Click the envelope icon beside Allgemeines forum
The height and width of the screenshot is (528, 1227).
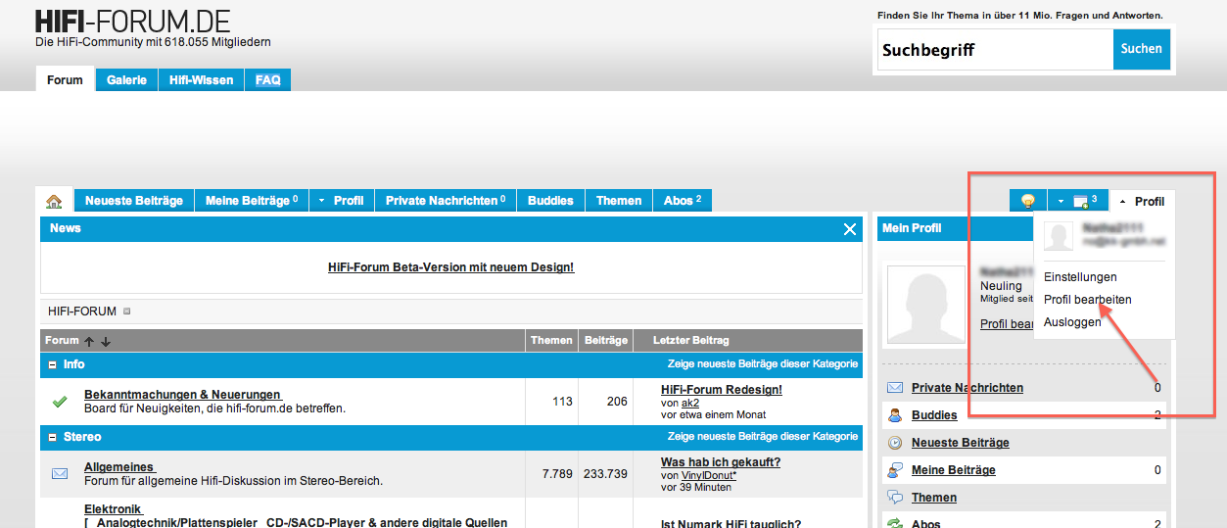coord(60,473)
